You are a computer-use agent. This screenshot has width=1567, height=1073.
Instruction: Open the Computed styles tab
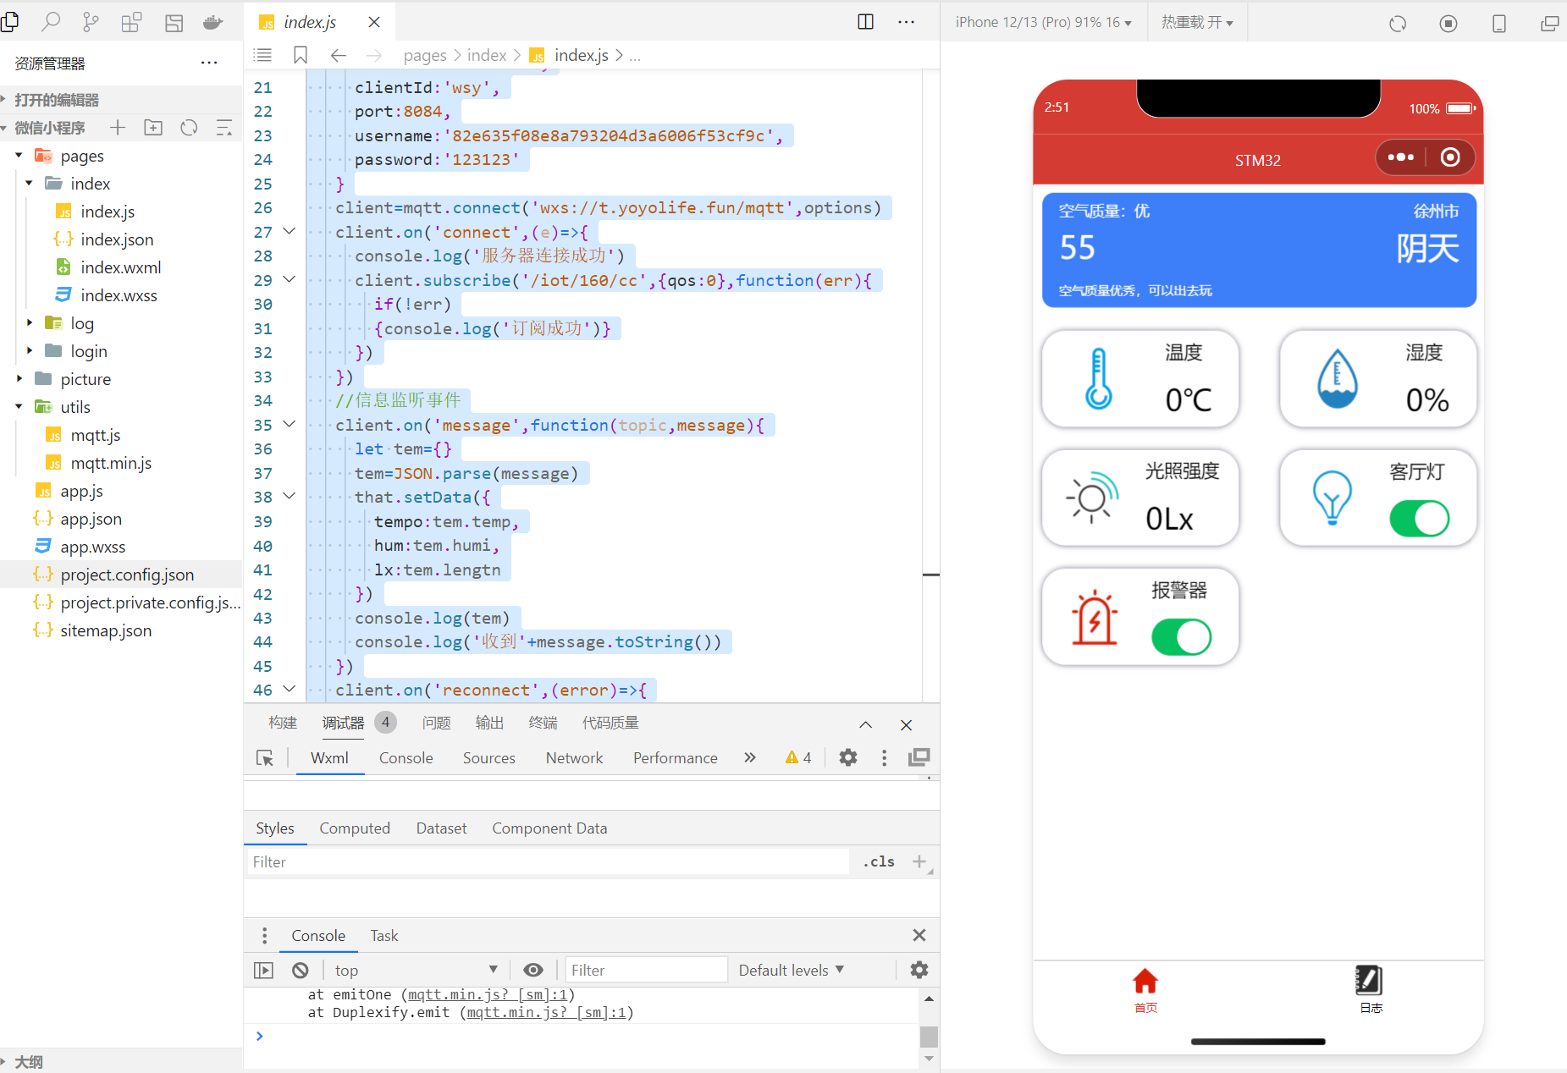[x=355, y=828]
